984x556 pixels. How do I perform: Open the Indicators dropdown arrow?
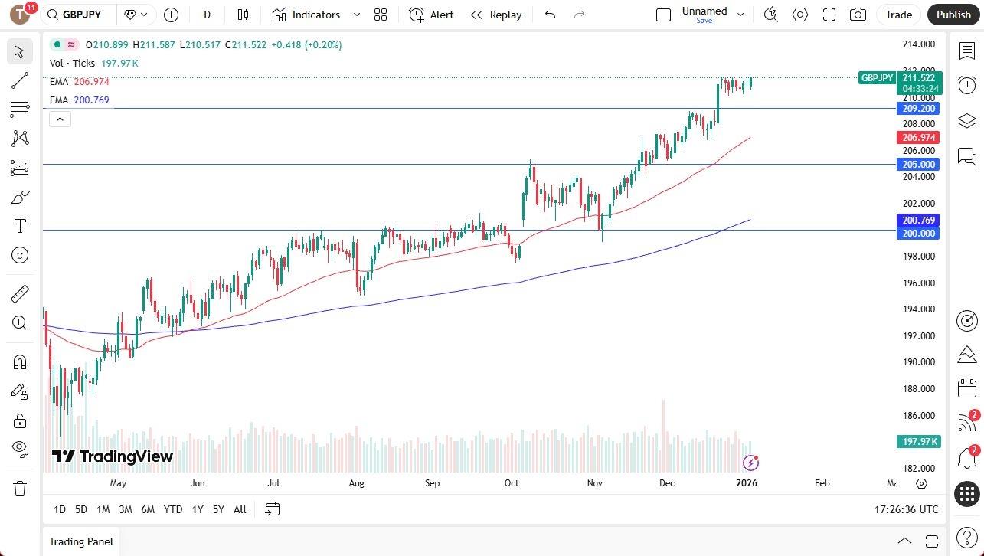pyautogui.click(x=355, y=15)
